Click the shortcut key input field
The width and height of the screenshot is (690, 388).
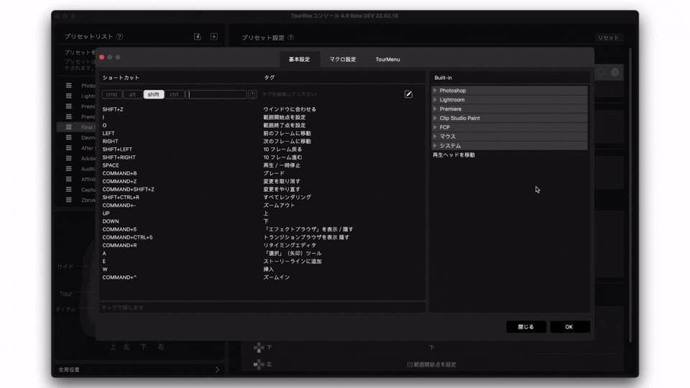click(x=217, y=94)
